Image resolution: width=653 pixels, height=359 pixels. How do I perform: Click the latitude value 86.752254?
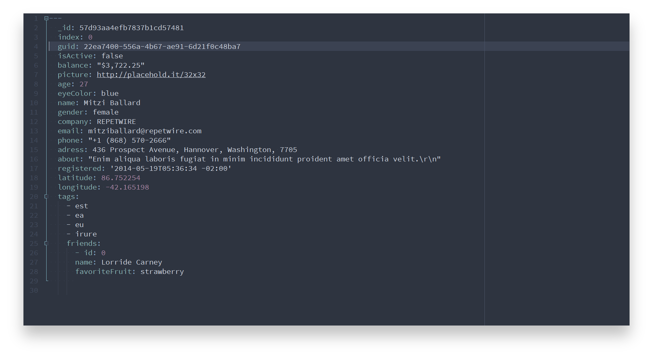(121, 178)
